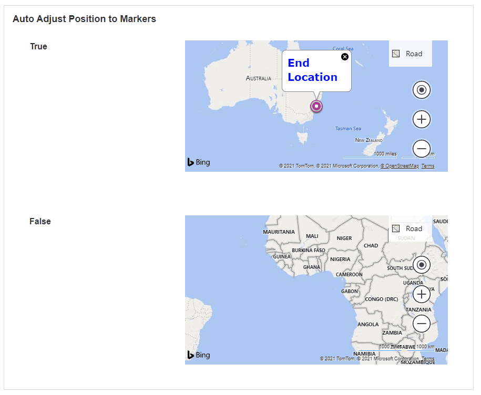Select the purple pushpin marker
Screen dimensions: 481x395
click(x=316, y=106)
